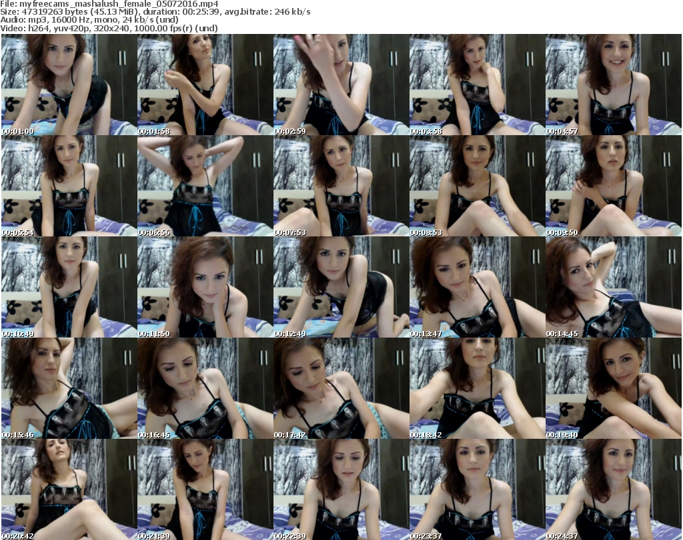Open the 00:12:49 frame
This screenshot has height=540, width=683.
tap(341, 287)
